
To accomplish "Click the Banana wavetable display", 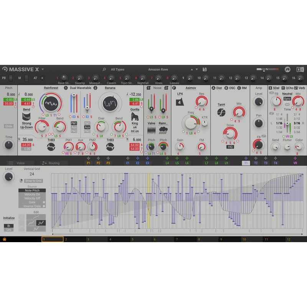I will tap(110, 103).
